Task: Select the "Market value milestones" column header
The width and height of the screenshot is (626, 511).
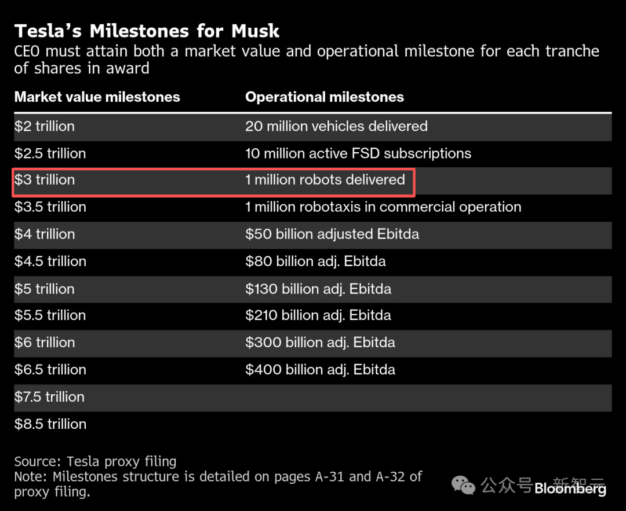Action: click(97, 97)
